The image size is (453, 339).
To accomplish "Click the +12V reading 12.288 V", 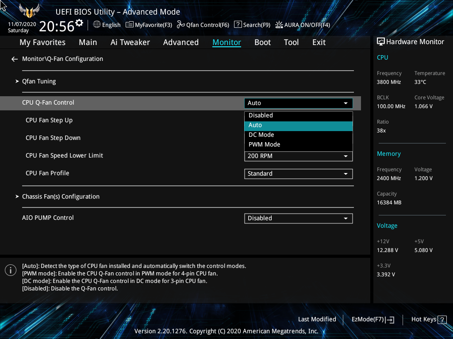I will pyautogui.click(x=388, y=250).
